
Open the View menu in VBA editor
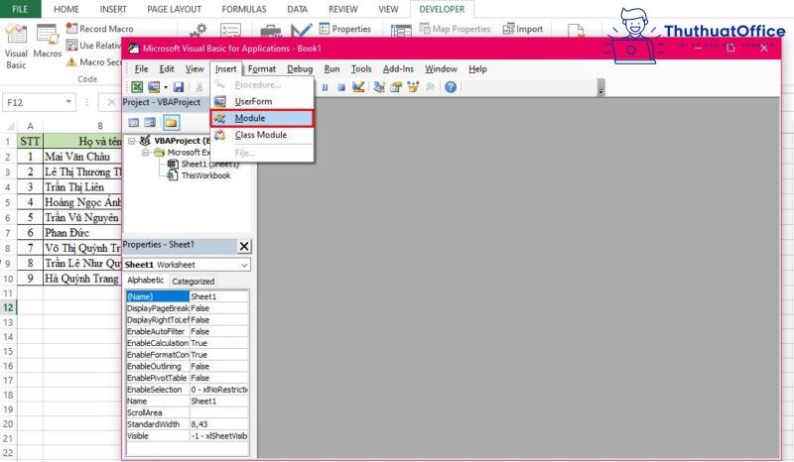tap(195, 68)
